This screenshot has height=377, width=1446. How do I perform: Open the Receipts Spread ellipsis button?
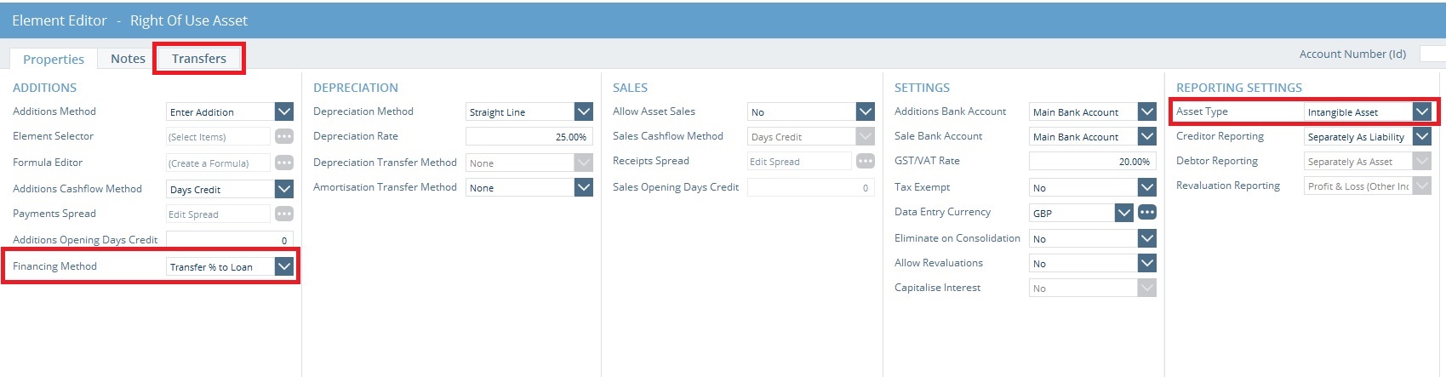[x=866, y=161]
